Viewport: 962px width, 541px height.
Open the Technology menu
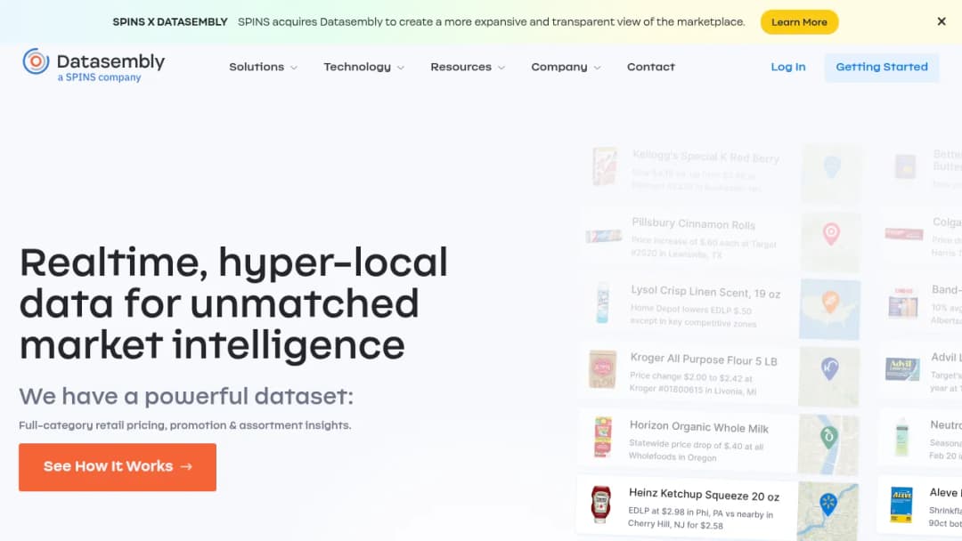(x=363, y=67)
